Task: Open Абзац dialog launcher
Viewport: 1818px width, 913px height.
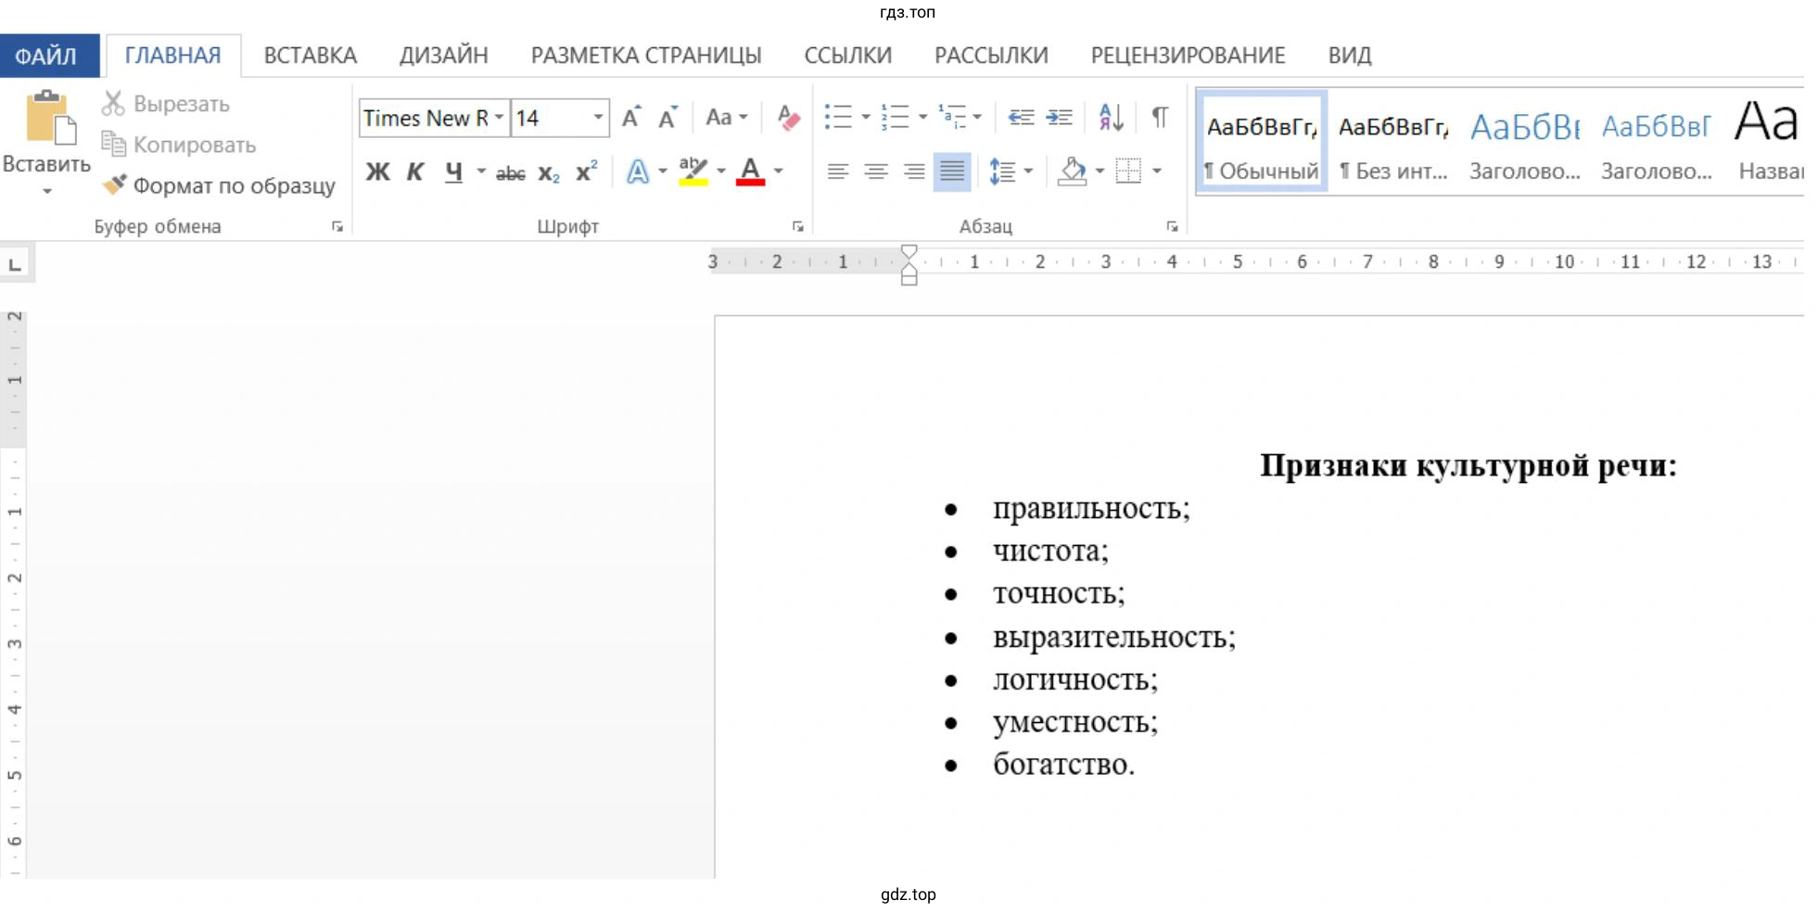Action: [1172, 226]
